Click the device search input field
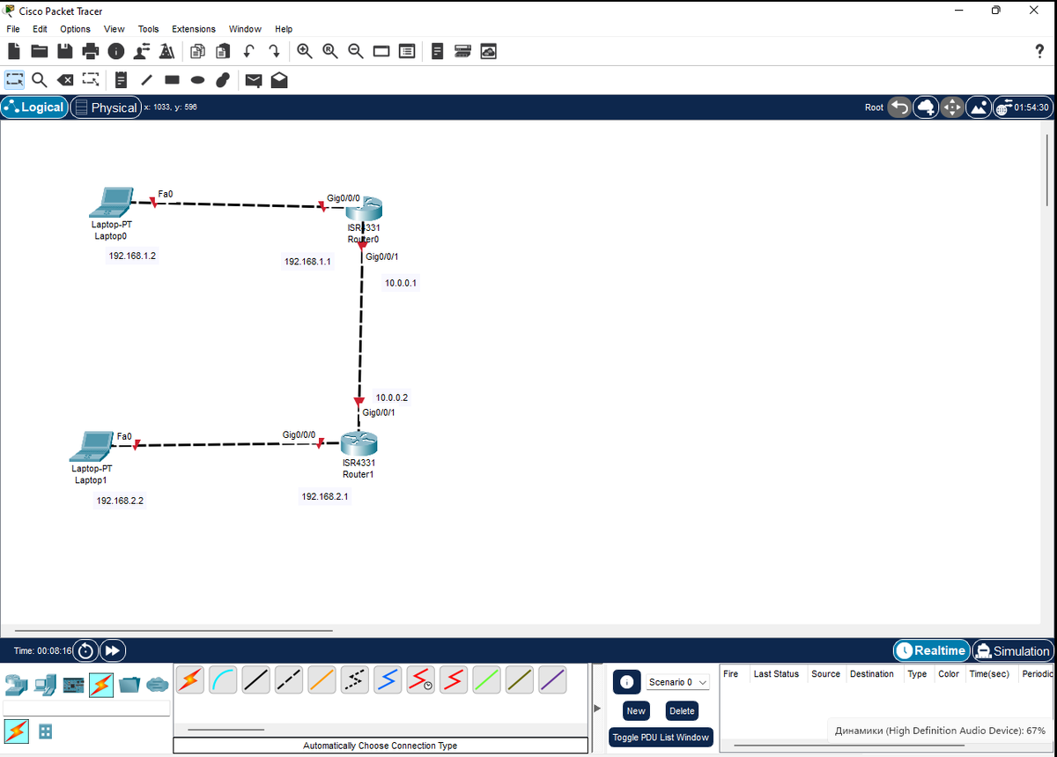Screen dimensions: 1057x757 coord(86,708)
